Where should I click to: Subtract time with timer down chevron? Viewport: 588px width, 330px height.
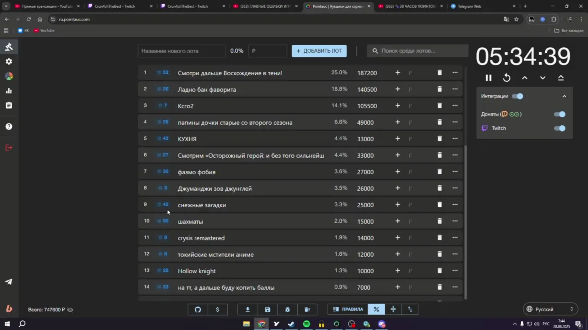543,78
